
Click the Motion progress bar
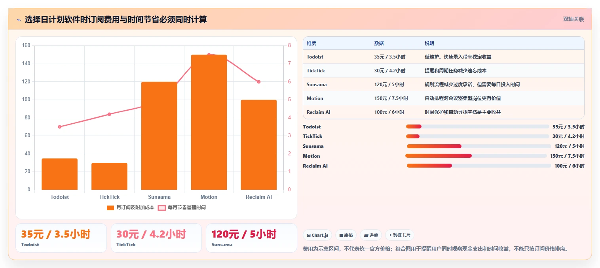(476, 156)
